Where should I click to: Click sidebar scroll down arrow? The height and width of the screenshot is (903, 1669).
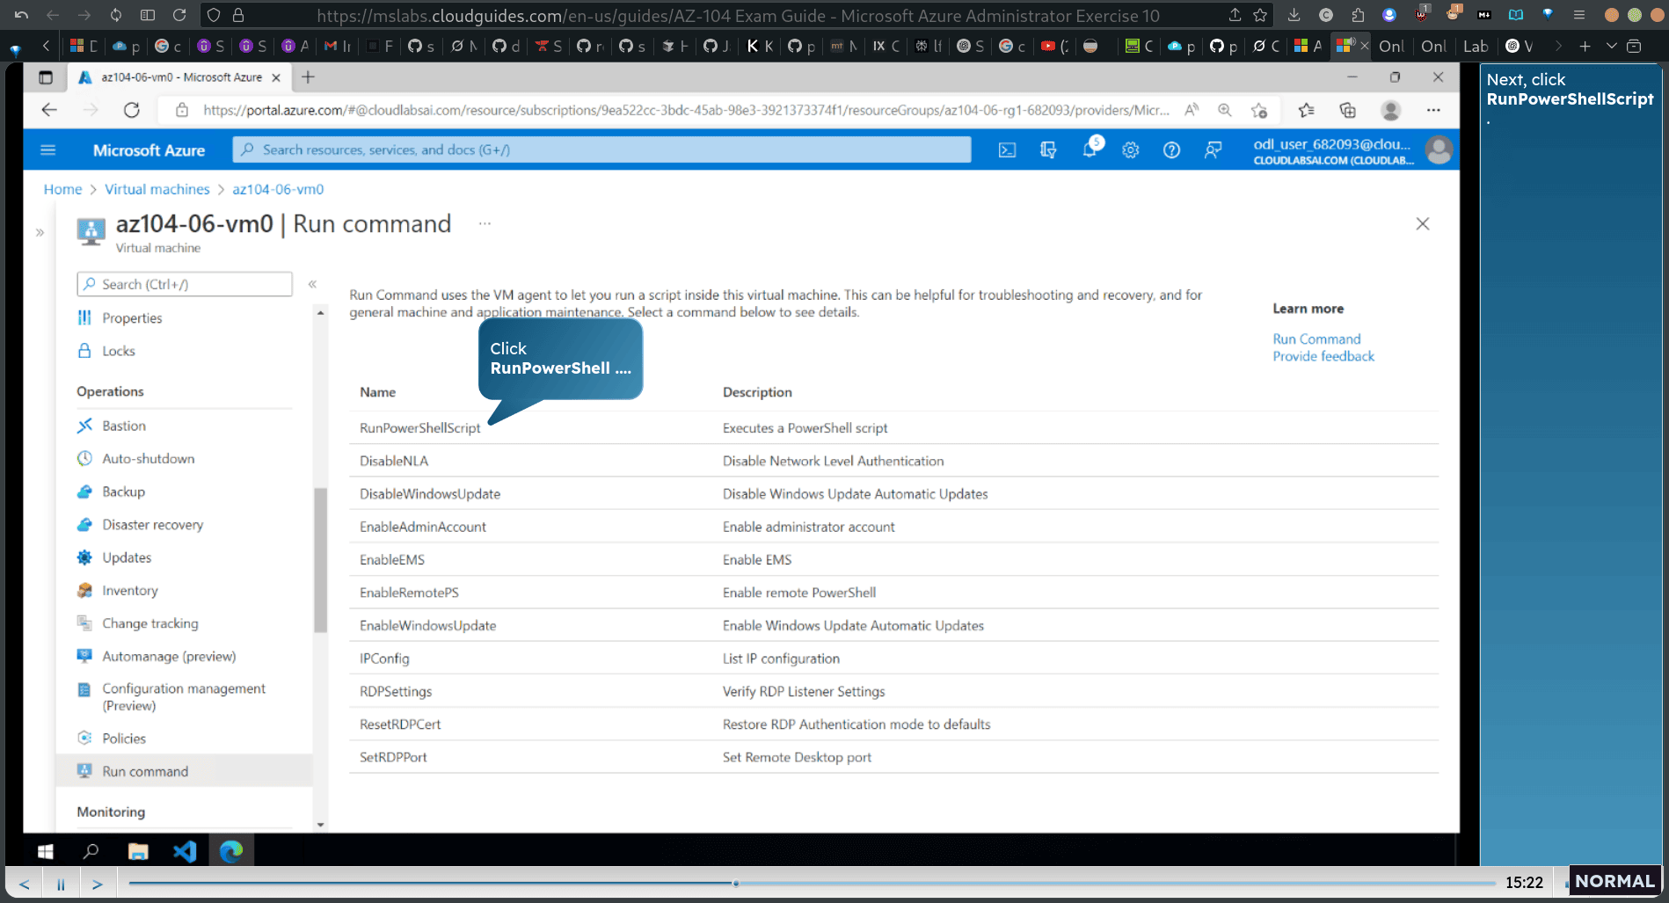click(320, 825)
